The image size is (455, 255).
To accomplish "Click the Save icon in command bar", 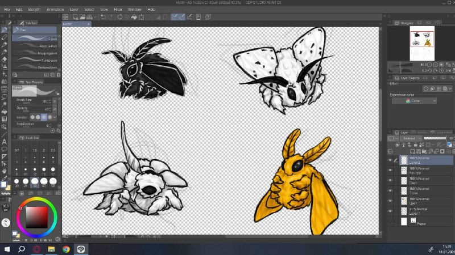I will pos(90,17).
